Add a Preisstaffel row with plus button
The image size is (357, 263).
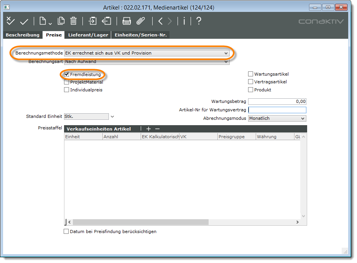pyautogui.click(x=149, y=129)
